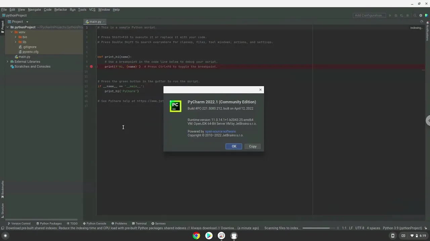Click the PyCharm logo in About dialog
Viewport: 430px width, 241px height.
click(175, 106)
